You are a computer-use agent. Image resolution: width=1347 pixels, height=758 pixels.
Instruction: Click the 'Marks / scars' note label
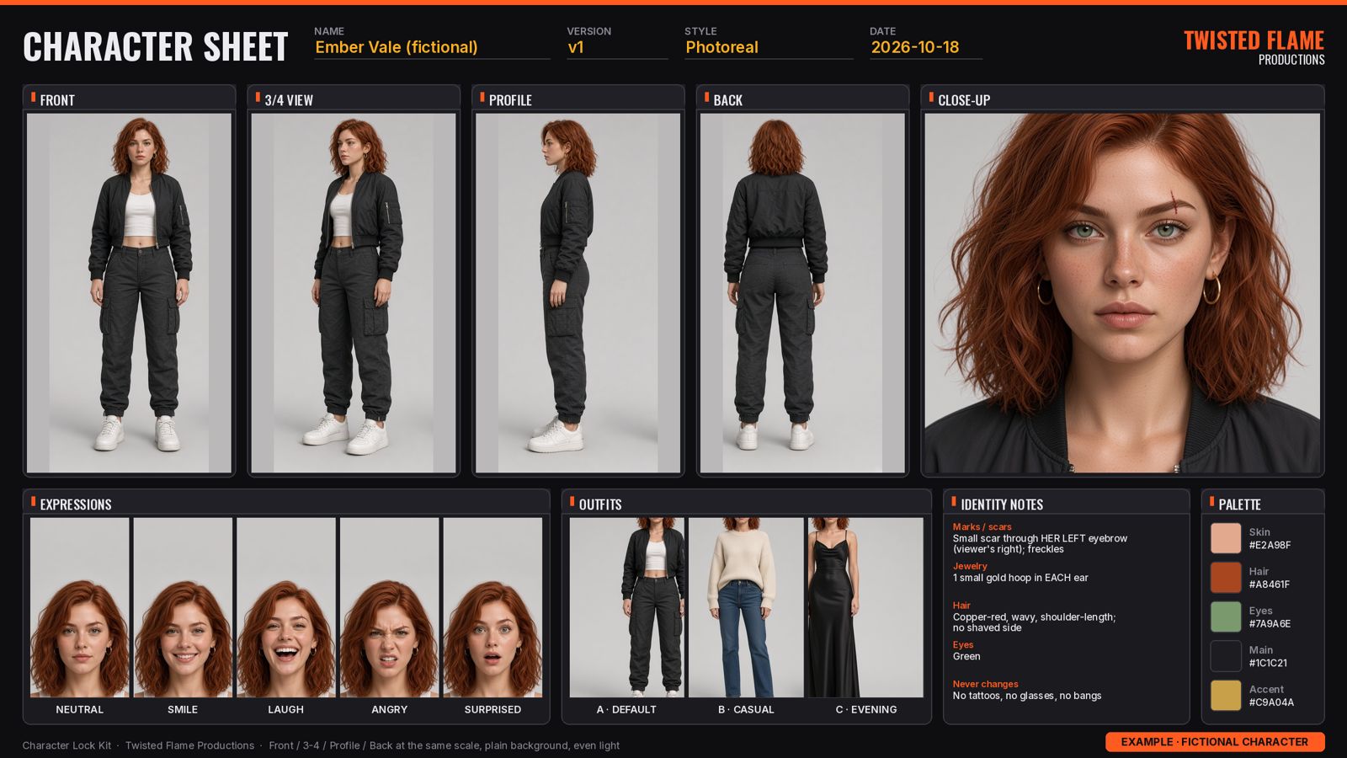tap(982, 526)
